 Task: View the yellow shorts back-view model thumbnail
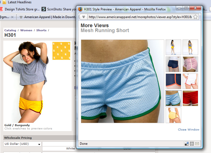(x=173, y=47)
